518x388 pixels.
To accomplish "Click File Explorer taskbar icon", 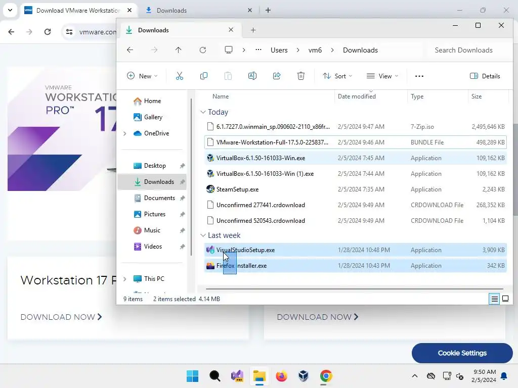I will pos(260,376).
